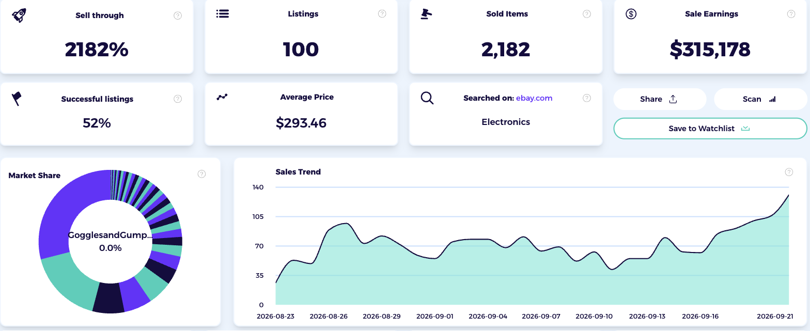Click the $293.46 average price value
Screen dimensions: 810x331
(x=301, y=123)
